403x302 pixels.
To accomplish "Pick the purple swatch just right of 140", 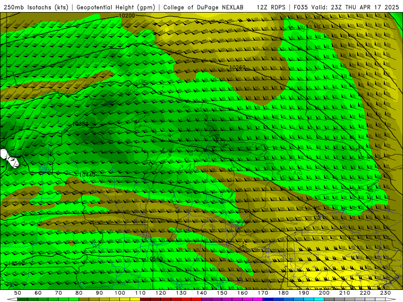I will point(207,299).
